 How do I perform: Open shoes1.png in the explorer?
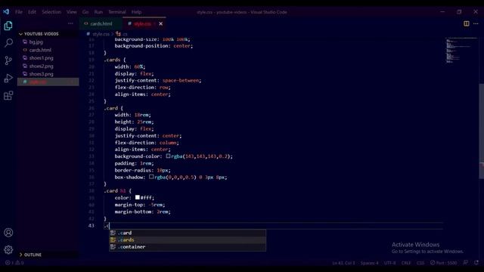coord(41,58)
